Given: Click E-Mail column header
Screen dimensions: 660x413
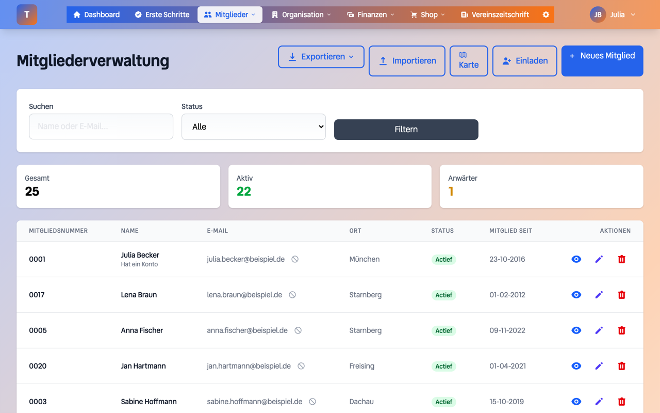Looking at the screenshot, I should [217, 231].
